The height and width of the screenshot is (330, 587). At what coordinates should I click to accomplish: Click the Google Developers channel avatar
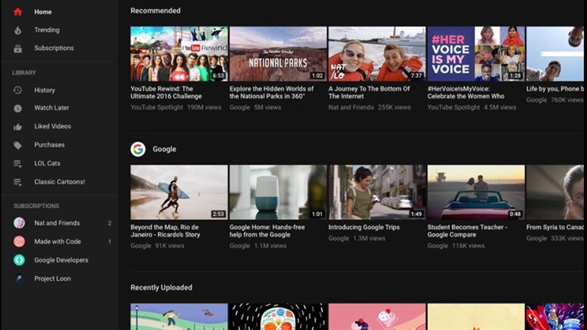click(19, 260)
